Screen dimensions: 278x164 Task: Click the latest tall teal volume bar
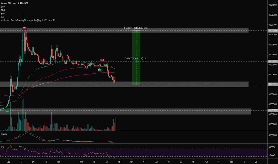(115, 124)
